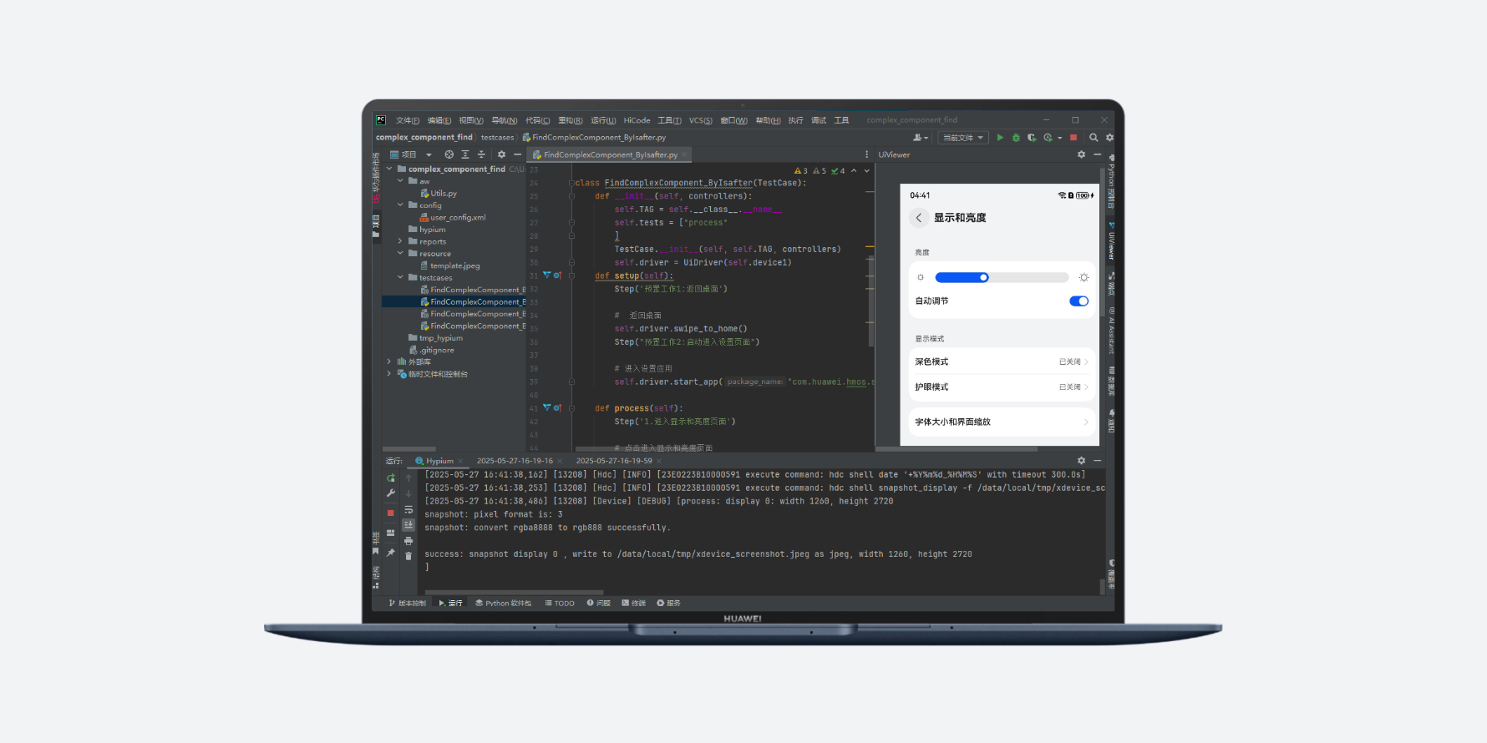Open the TODO tool window button
Screen dimensions: 1487x743
(560, 603)
